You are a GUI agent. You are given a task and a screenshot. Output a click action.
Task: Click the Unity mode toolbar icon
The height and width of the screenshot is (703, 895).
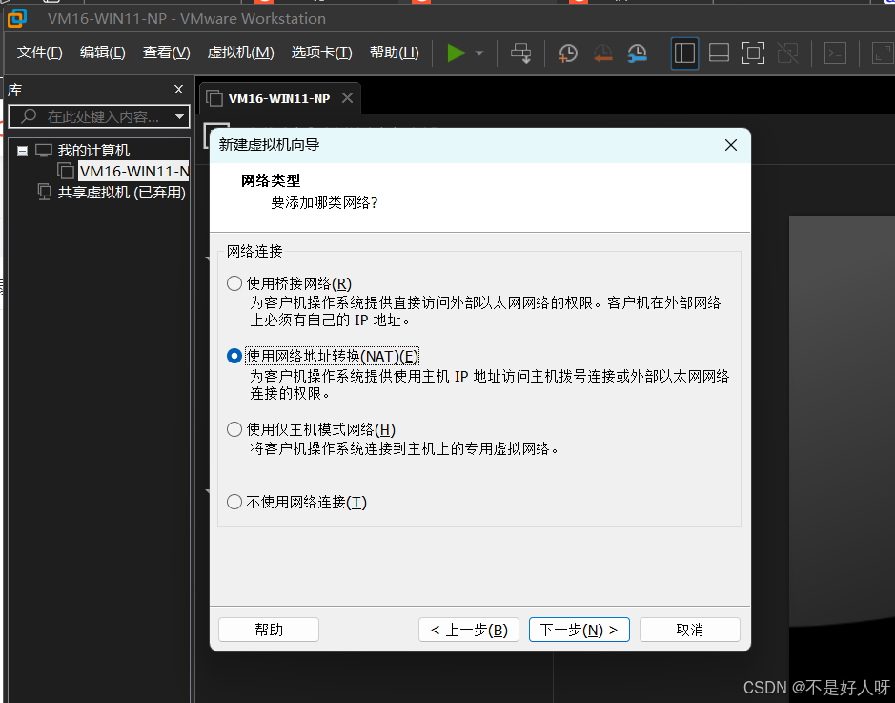[x=787, y=53]
